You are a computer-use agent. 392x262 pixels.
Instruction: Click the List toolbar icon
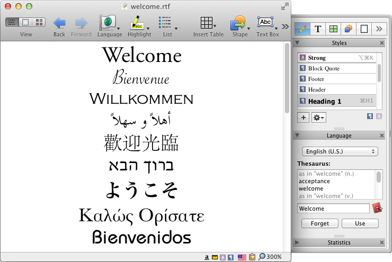coord(165,23)
